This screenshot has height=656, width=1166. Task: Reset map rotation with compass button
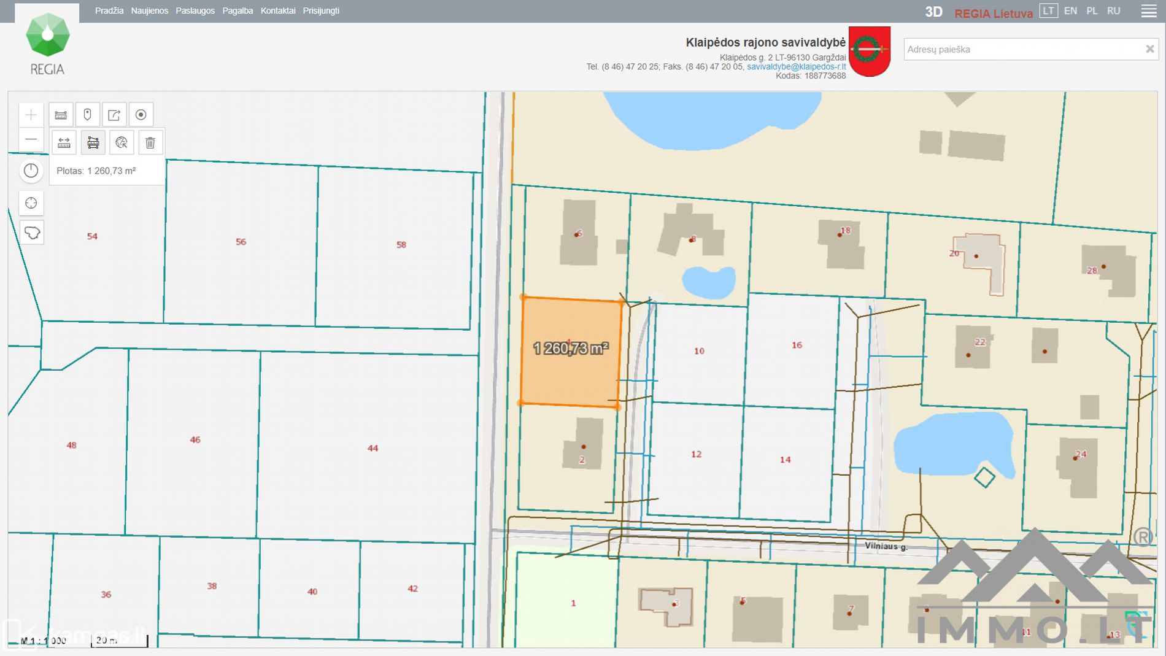31,171
